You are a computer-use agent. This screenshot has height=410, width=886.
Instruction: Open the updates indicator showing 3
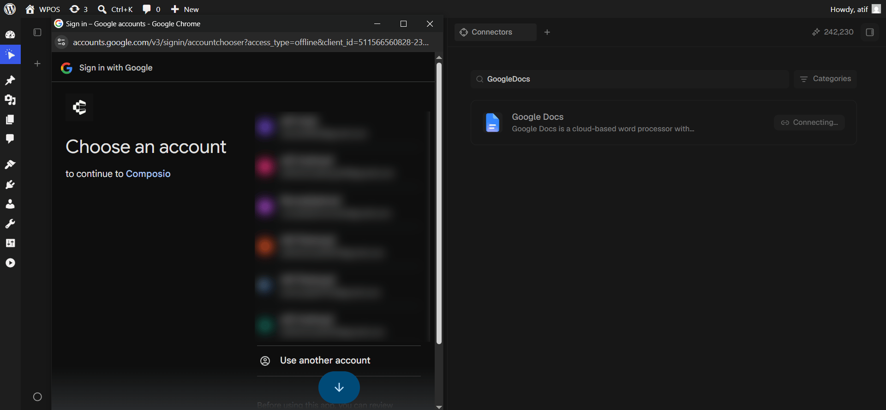[x=78, y=9]
